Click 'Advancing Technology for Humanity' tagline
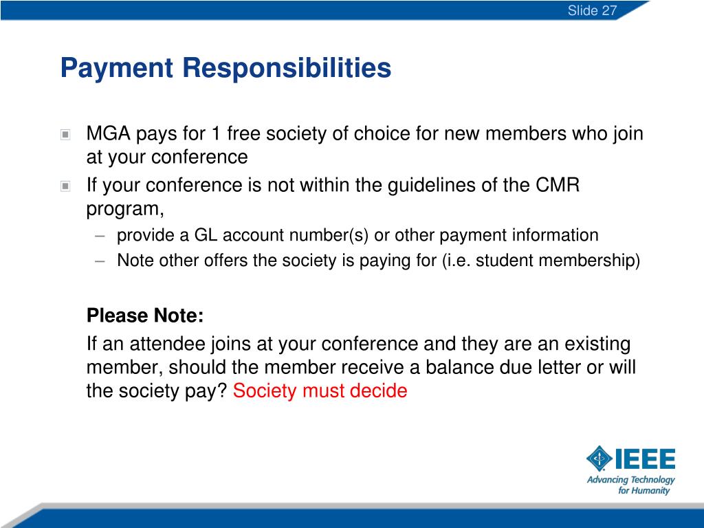704x528 pixels. [x=631, y=485]
